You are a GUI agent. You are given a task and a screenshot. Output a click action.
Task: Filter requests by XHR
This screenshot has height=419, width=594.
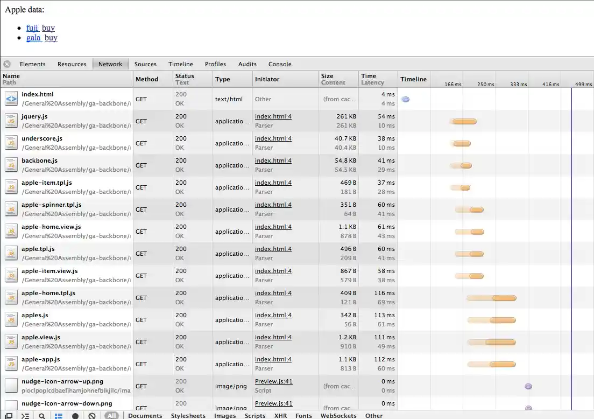280,415
